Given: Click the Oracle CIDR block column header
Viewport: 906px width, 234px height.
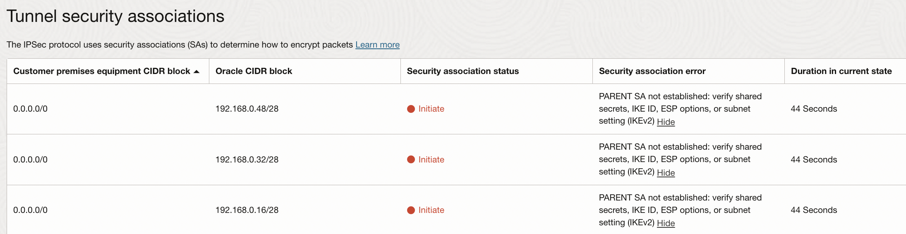Looking at the screenshot, I should coord(254,71).
